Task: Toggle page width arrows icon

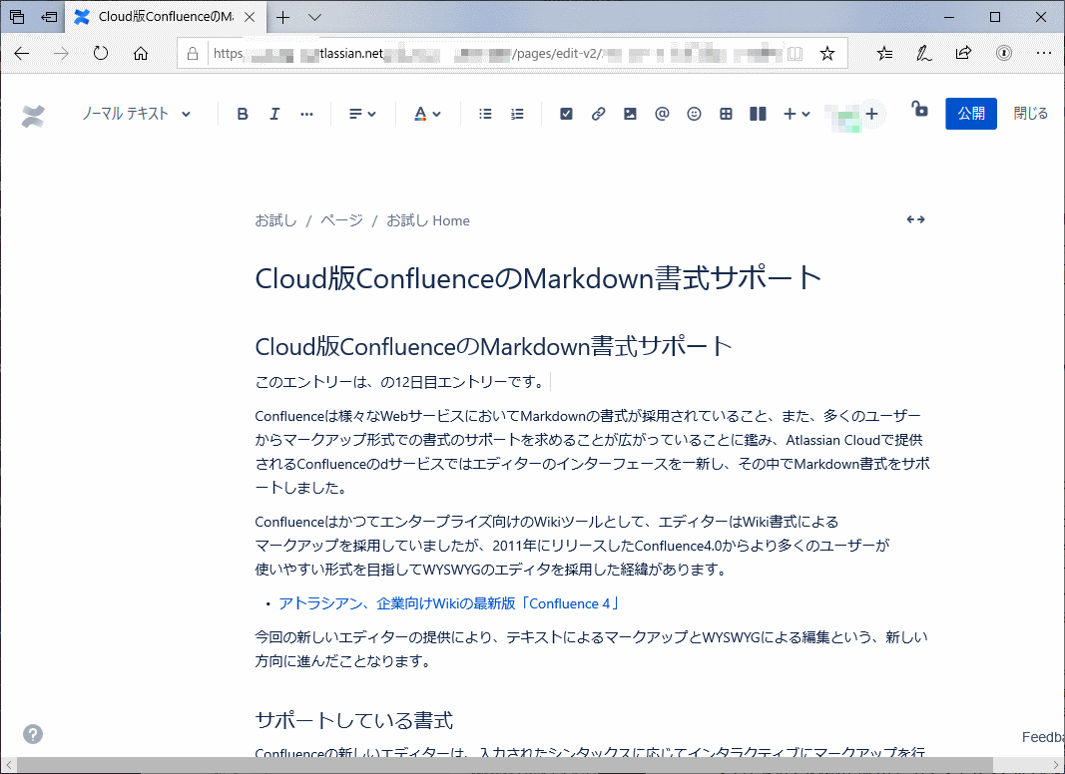Action: coord(915,219)
